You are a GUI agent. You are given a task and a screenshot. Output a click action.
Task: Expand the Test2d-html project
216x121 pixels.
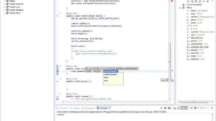(4, 13)
